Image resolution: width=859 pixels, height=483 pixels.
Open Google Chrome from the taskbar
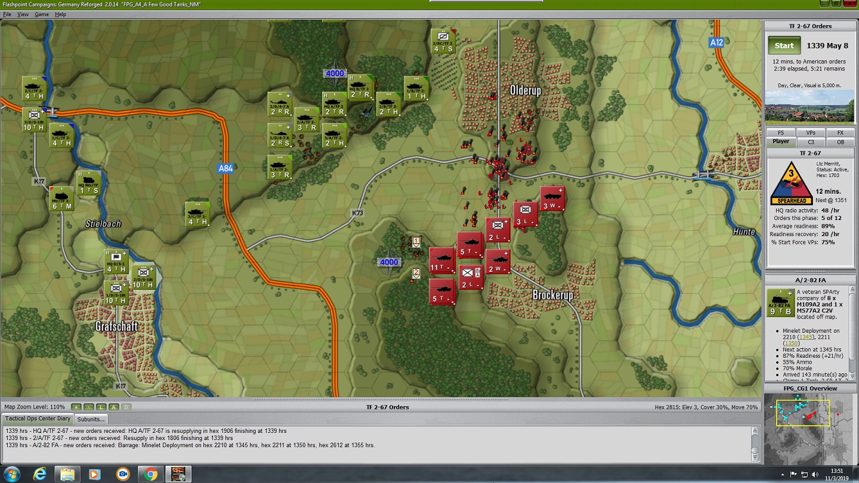pyautogui.click(x=150, y=474)
